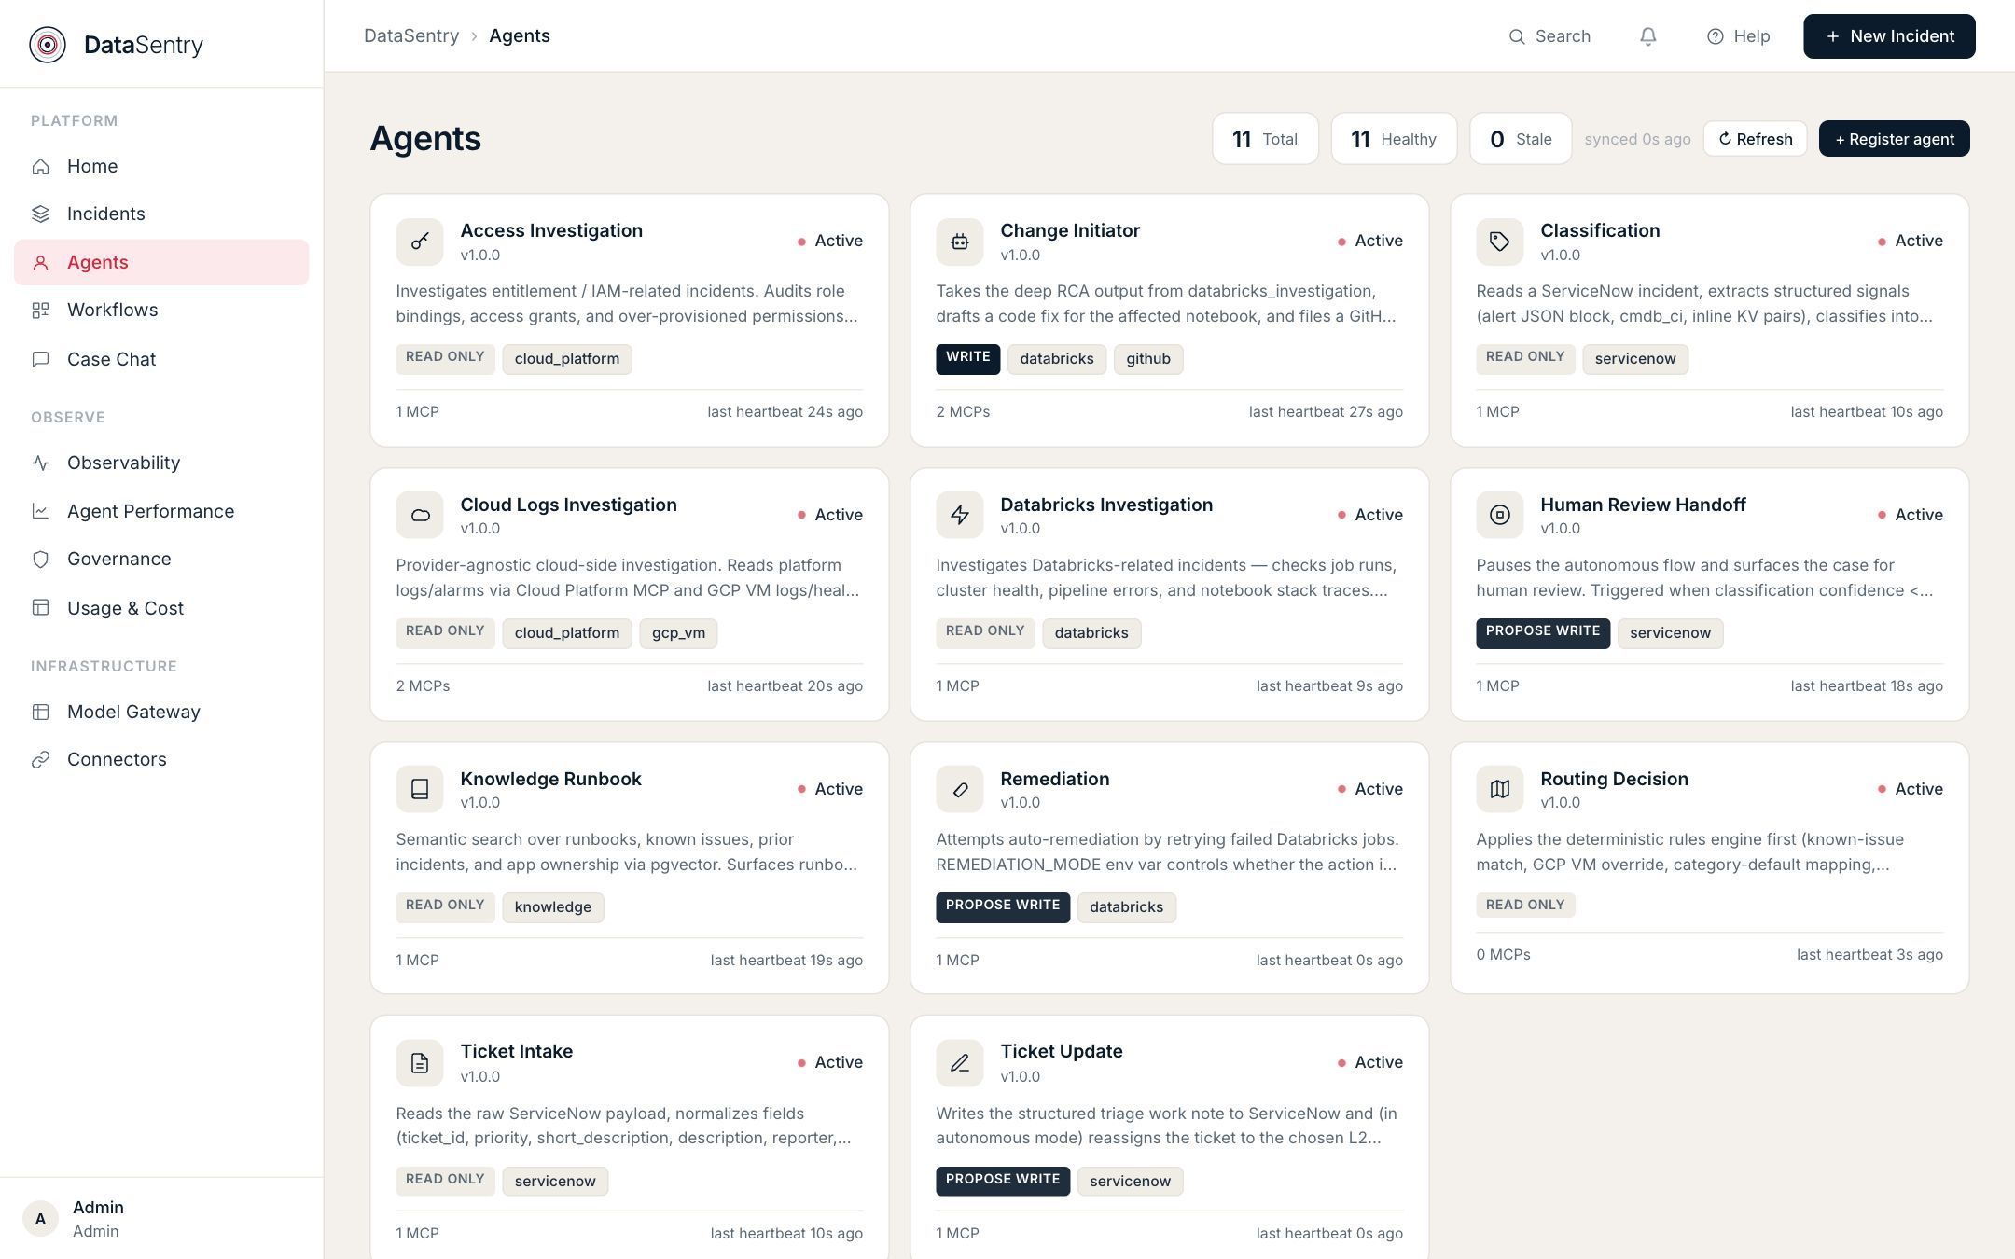The image size is (2015, 1259).
Task: Click the DataSentry breadcrumb link
Action: tap(411, 35)
